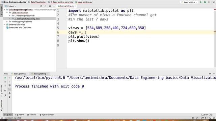Click the lock read-only status icon
The image size is (216, 121).
point(210,118)
